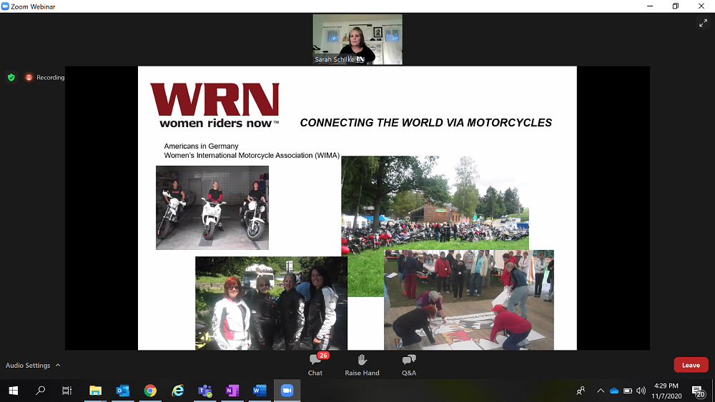Close the Zoom Webinar window
Viewport: 715px width, 402px height.
point(701,6)
